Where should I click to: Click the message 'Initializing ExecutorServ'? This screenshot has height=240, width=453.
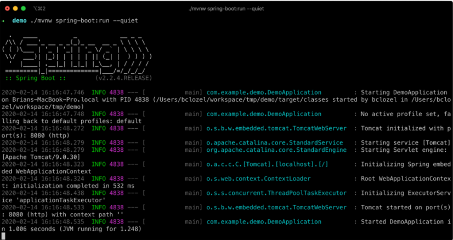[x=406, y=193]
